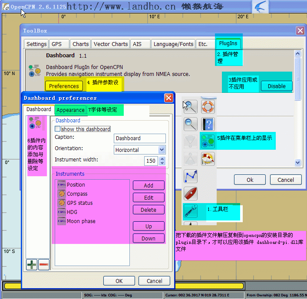Image resolution: width=307 pixels, height=299 pixels.
Task: Click Cancel in the ToolBox window
Action: click(x=286, y=180)
